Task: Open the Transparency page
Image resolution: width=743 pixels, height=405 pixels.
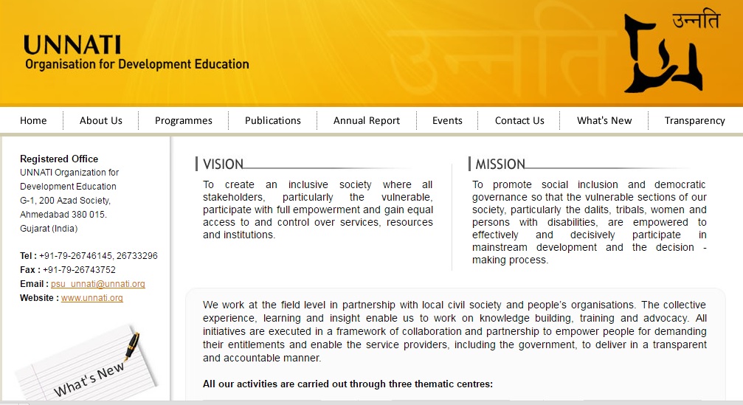Action: 694,120
